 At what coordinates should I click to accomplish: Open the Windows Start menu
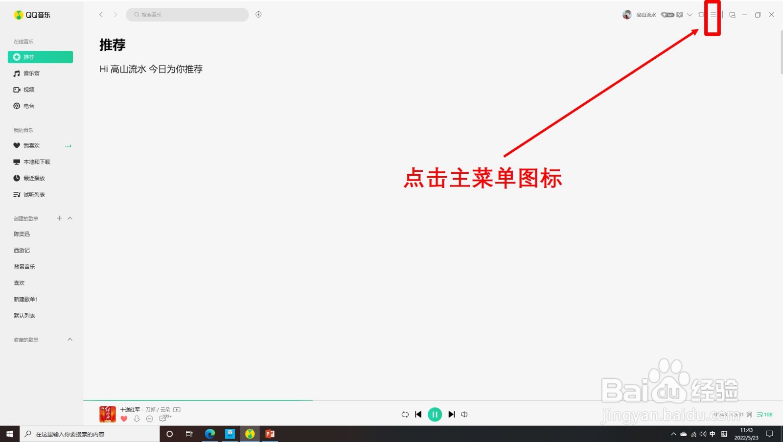[10, 434]
